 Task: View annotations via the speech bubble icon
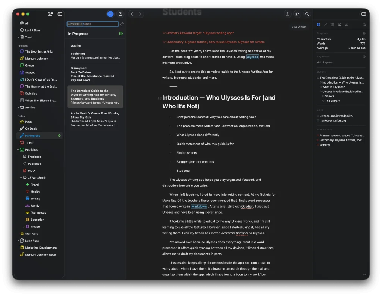point(347,25)
